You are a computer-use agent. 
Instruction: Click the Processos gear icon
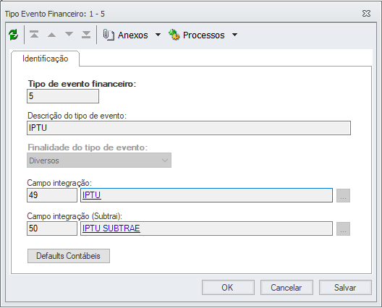tap(174, 35)
